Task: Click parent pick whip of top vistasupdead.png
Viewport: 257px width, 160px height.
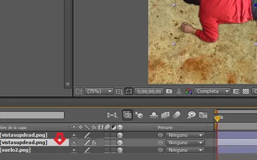Action: tap(161, 135)
